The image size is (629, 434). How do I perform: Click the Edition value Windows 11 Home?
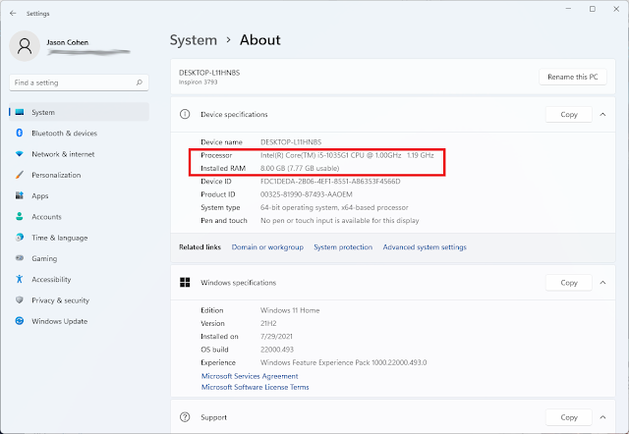click(x=290, y=310)
